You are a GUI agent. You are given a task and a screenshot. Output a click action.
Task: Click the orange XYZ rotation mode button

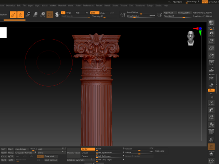coord(211,90)
